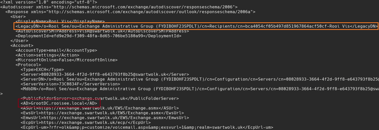
Task: Click the AccountType email line
Action: (56, 50)
